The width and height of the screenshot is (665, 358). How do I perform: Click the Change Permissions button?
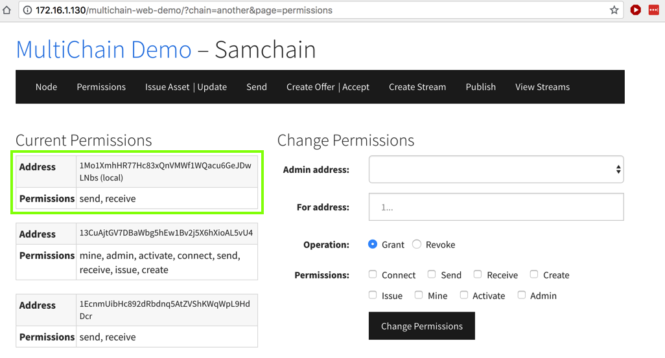pyautogui.click(x=422, y=326)
